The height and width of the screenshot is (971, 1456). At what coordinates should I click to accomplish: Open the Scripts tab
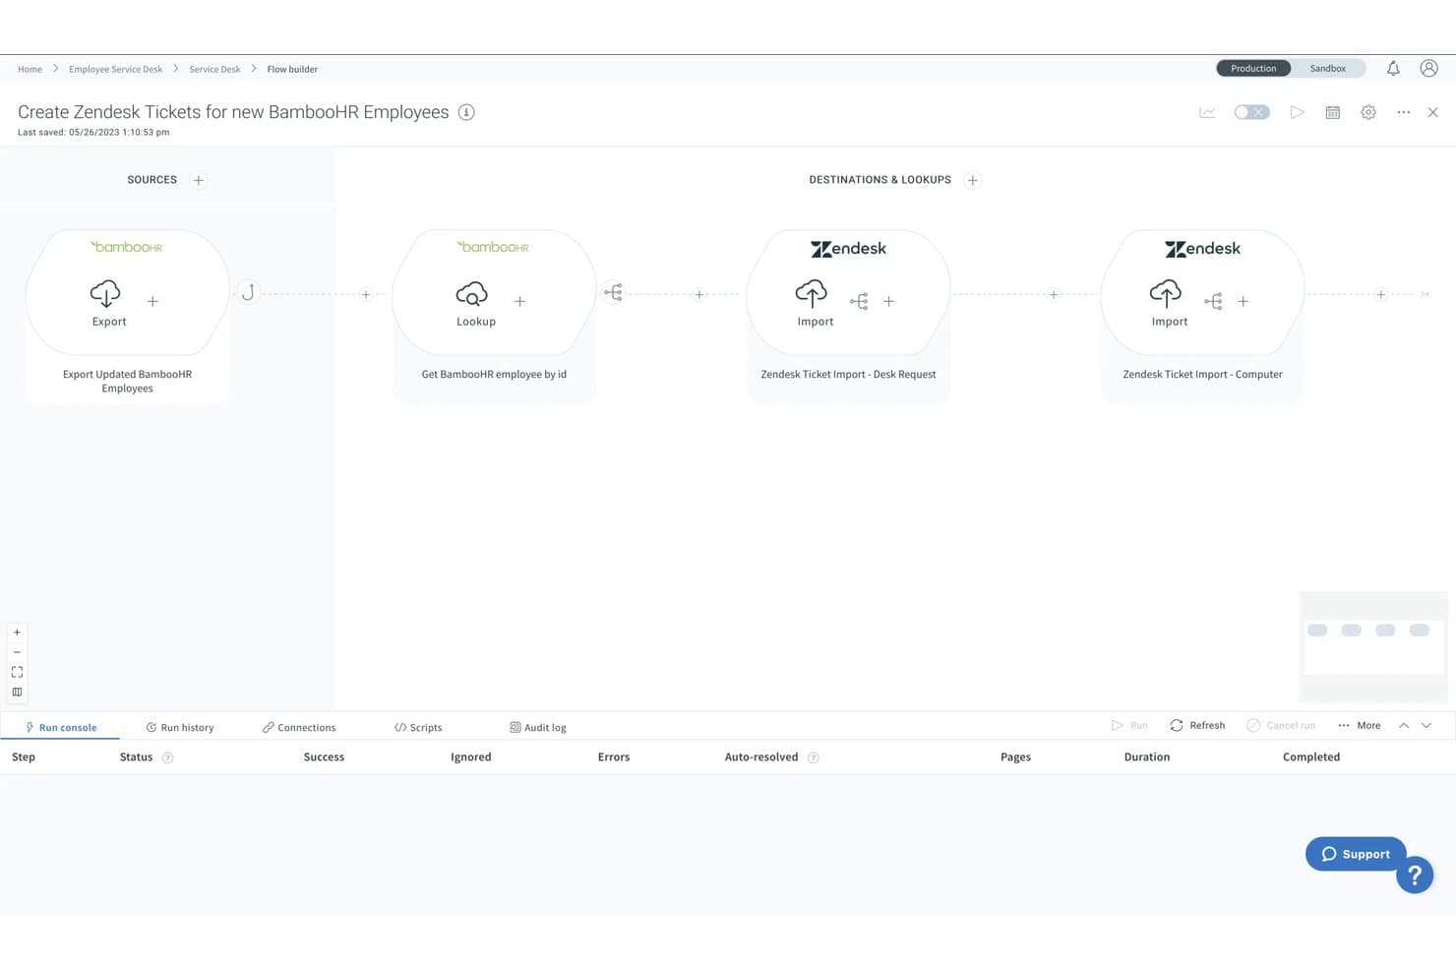point(418,728)
